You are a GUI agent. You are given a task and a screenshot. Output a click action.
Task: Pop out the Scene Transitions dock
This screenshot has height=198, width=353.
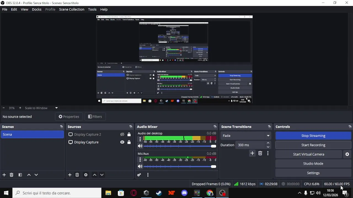(269, 127)
